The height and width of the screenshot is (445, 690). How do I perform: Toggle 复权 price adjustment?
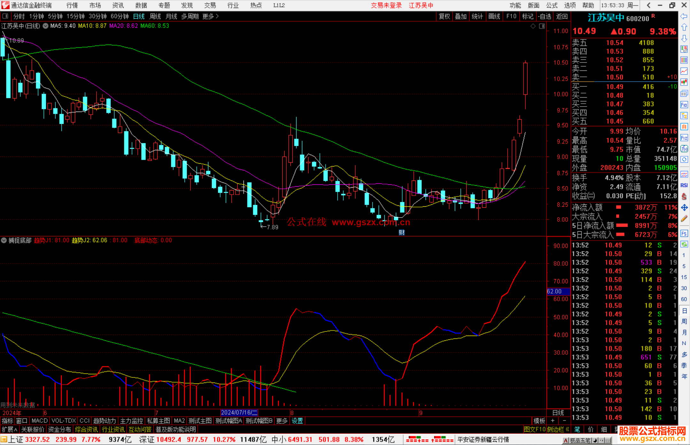444,16
